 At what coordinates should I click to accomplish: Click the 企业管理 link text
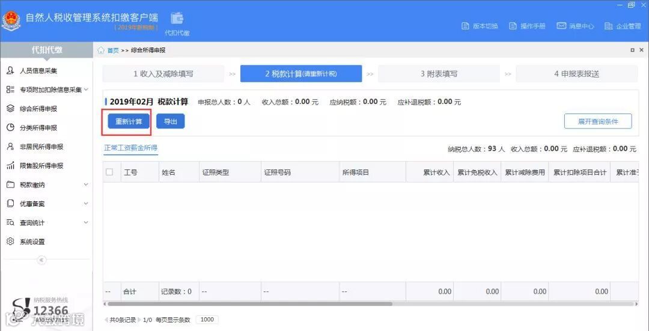629,26
